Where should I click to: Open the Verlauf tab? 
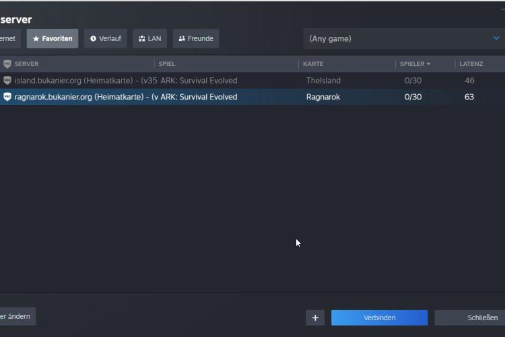tap(106, 38)
